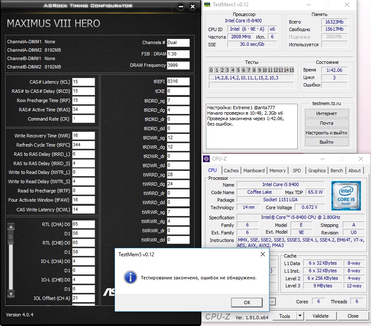371x326 pixels.
Task: Click the CAS# Latency (tCL) field
Action: [83, 81]
